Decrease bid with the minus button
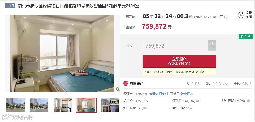The width and height of the screenshot is (255, 122). coord(212,48)
